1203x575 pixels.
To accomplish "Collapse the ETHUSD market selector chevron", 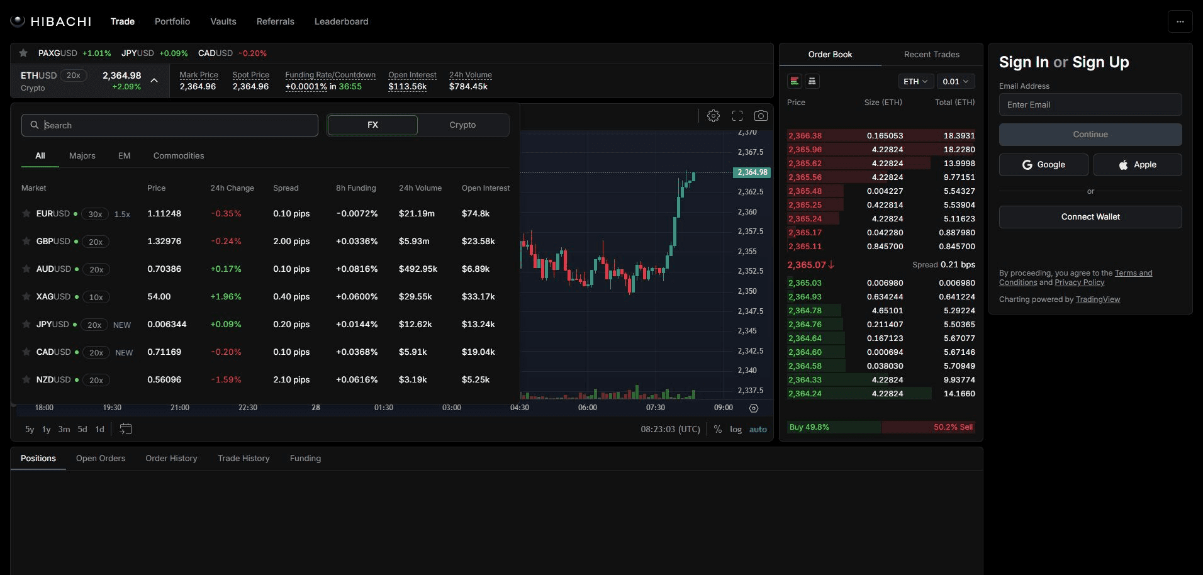I will (x=154, y=81).
